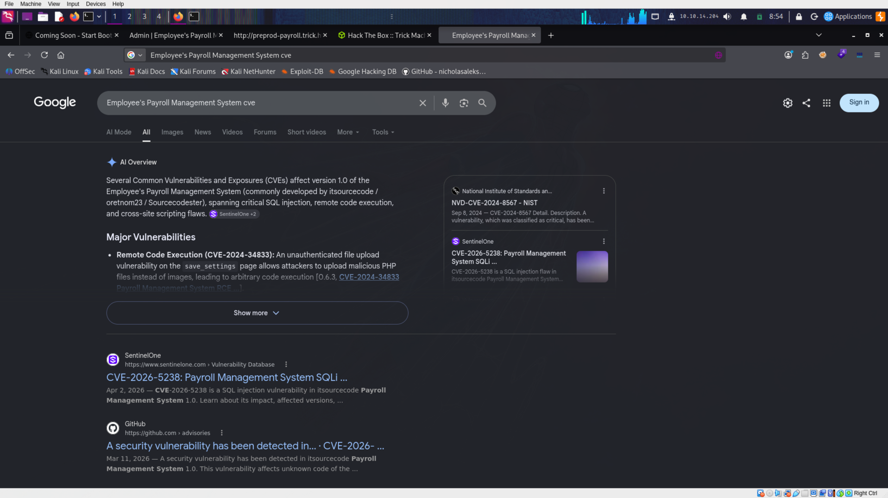Go to the browser home page
The width and height of the screenshot is (888, 498).
click(61, 55)
